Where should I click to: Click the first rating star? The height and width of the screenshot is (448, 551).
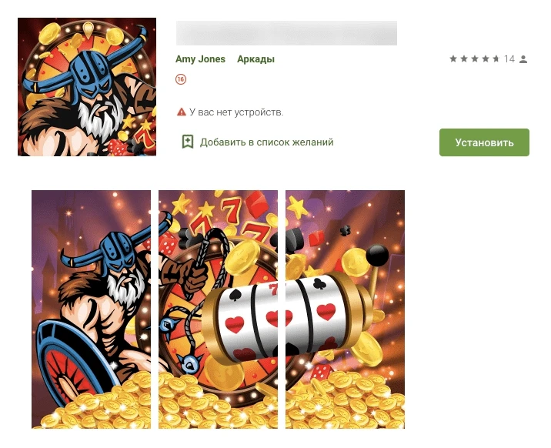click(x=453, y=59)
